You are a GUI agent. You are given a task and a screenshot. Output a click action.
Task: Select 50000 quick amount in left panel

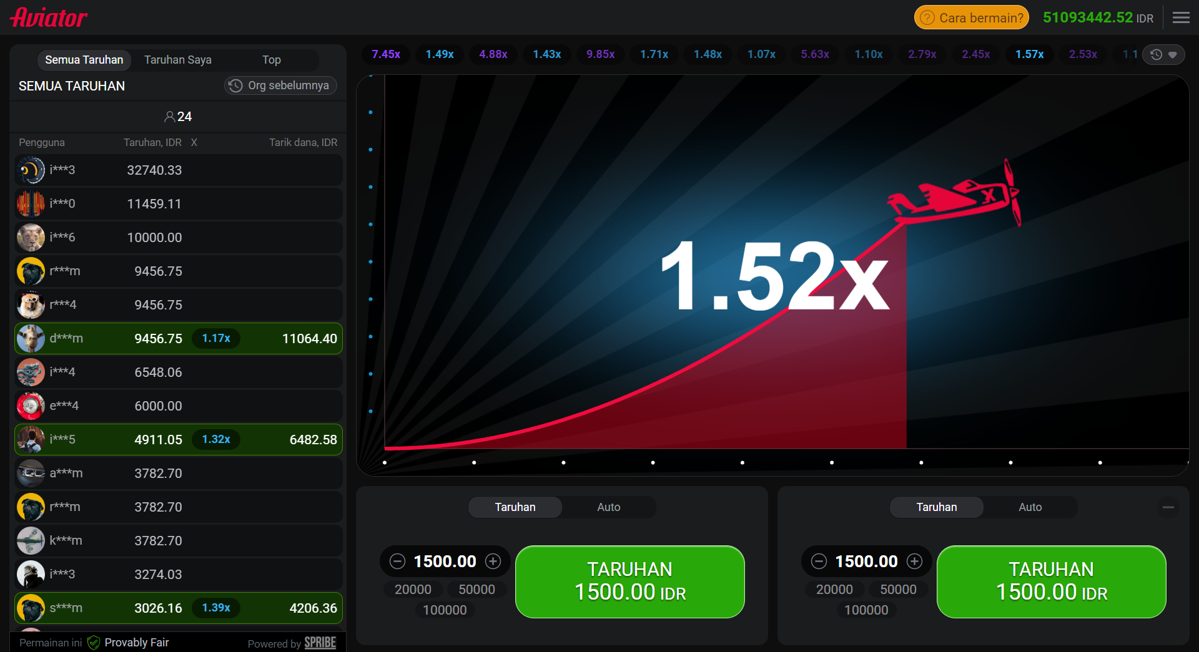[x=476, y=590]
